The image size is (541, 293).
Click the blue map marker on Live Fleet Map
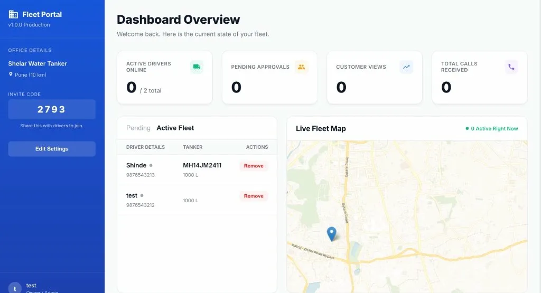point(332,234)
